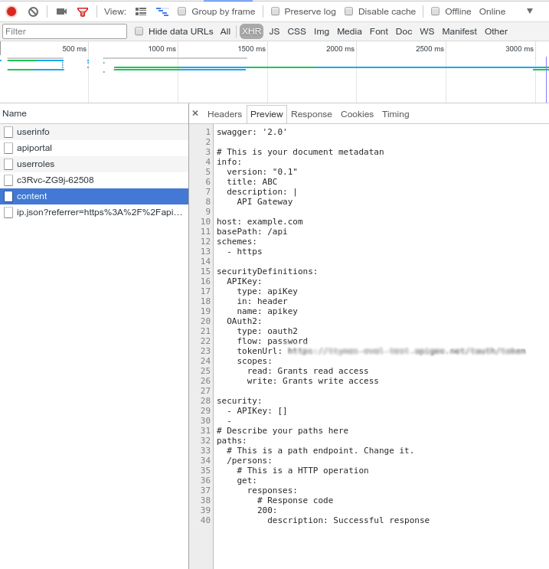
Task: Select the userroles request
Action: pos(94,164)
